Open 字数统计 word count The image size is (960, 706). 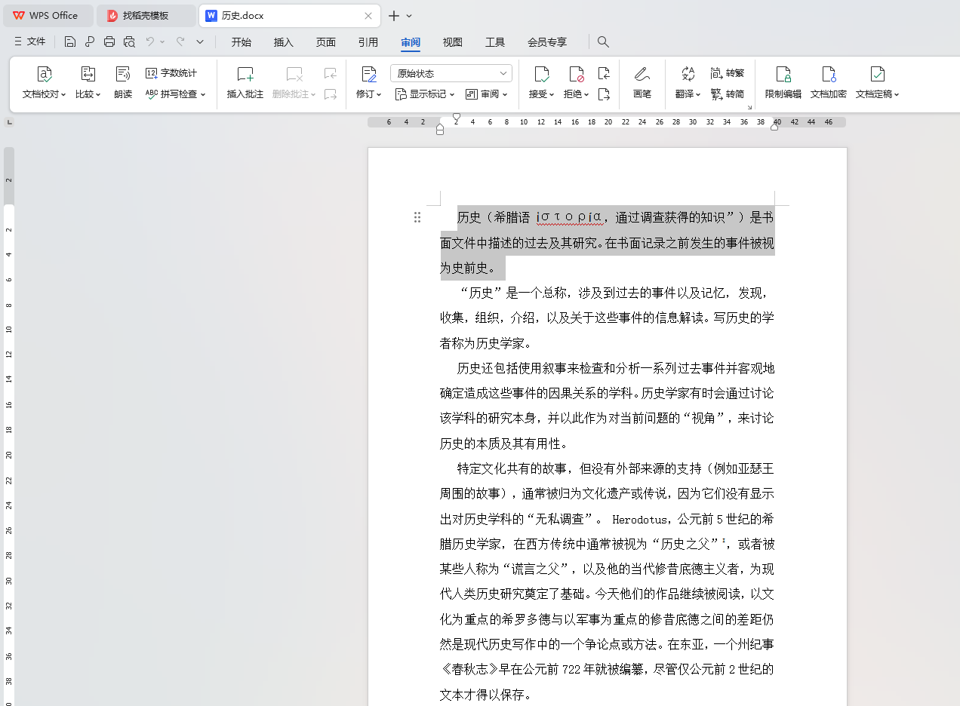click(171, 73)
